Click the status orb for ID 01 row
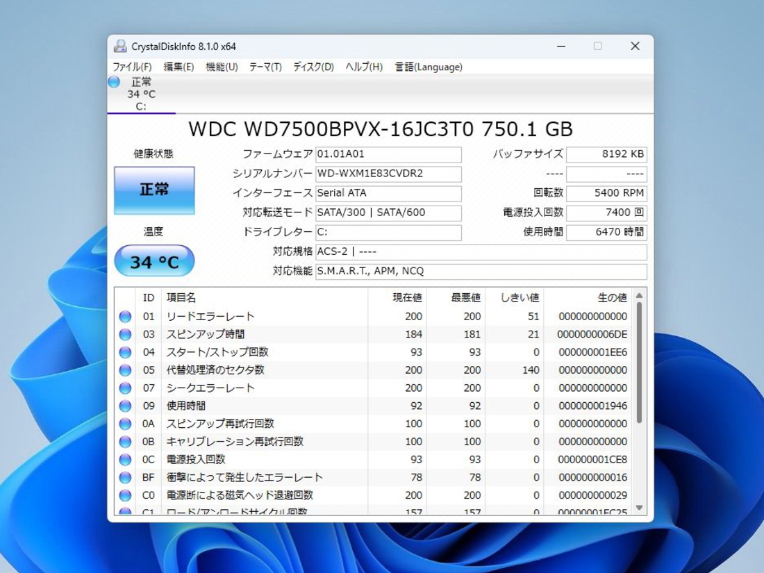Image resolution: width=764 pixels, height=573 pixels. (125, 317)
